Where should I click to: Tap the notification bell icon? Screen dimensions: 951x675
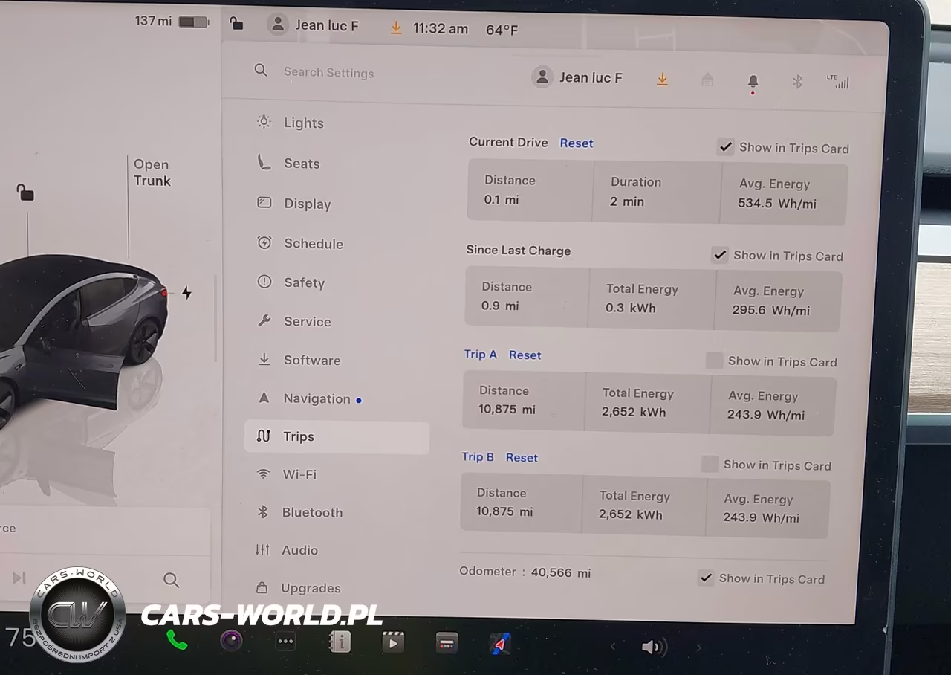753,82
